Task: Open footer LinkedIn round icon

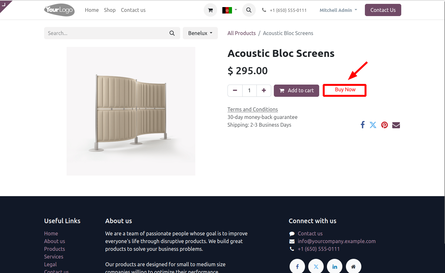Action: [335, 267]
